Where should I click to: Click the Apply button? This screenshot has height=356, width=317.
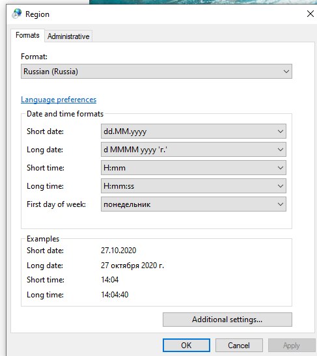pyautogui.click(x=292, y=346)
